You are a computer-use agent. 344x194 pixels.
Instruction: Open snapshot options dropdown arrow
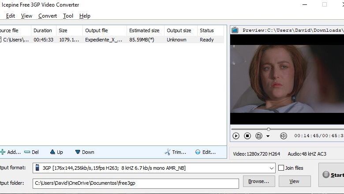[268, 136]
